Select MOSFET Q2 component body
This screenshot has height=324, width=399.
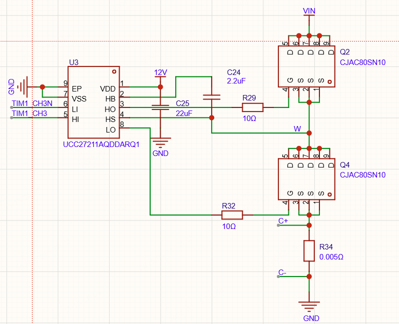(x=306, y=66)
